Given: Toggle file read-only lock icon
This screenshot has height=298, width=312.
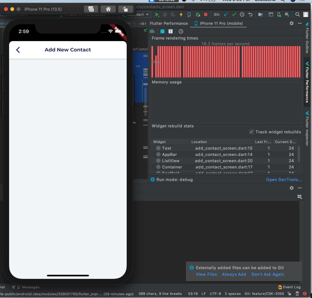Looking at the screenshot, I should (x=289, y=294).
